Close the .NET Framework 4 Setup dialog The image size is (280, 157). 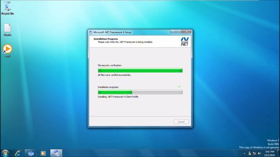(x=186, y=32)
